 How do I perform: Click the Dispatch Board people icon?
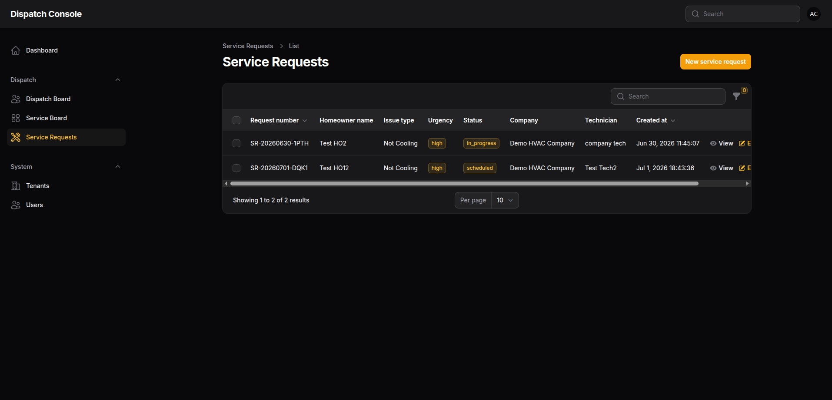(x=16, y=99)
